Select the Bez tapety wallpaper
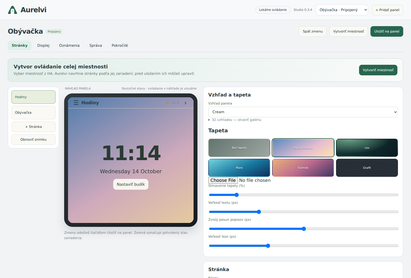Screen dimensions: 411x278 pos(239,148)
